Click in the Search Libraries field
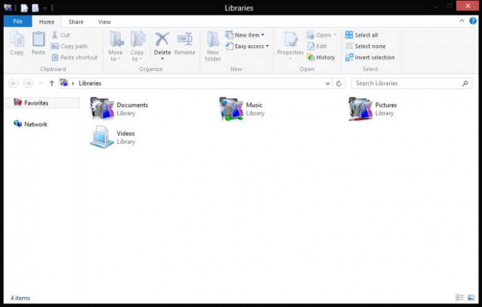The image size is (482, 307). point(412,83)
